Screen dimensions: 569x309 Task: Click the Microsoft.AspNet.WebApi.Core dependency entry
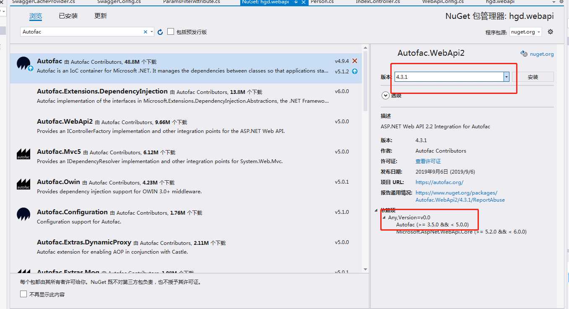pyautogui.click(x=461, y=231)
